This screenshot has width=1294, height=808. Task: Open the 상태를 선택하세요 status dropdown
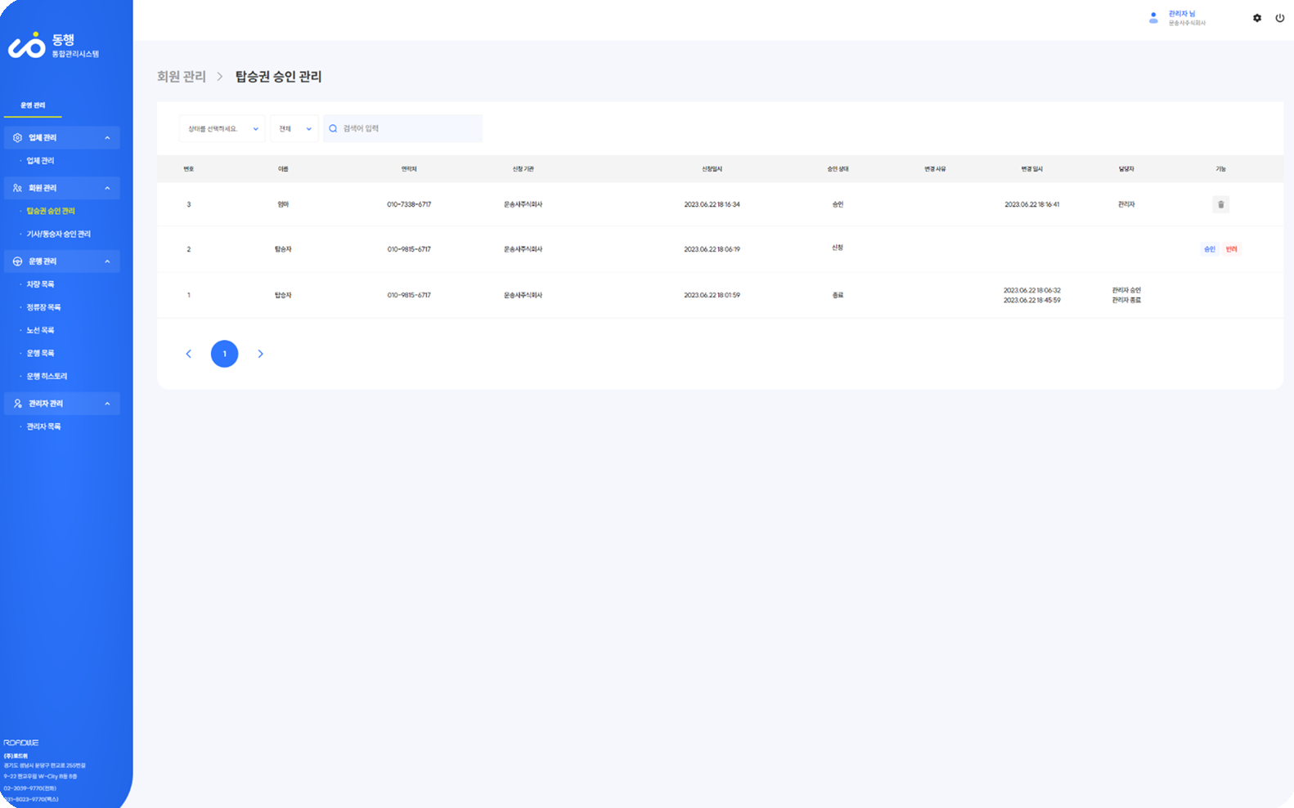coord(222,128)
